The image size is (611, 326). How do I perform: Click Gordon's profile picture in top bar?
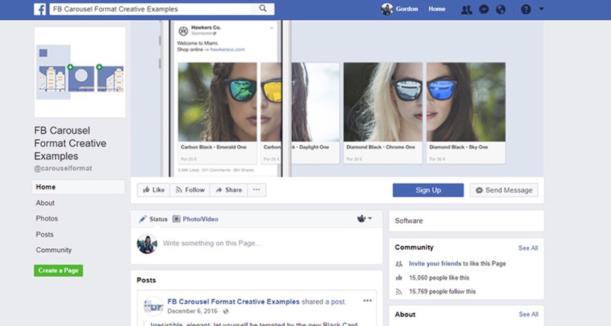click(387, 9)
